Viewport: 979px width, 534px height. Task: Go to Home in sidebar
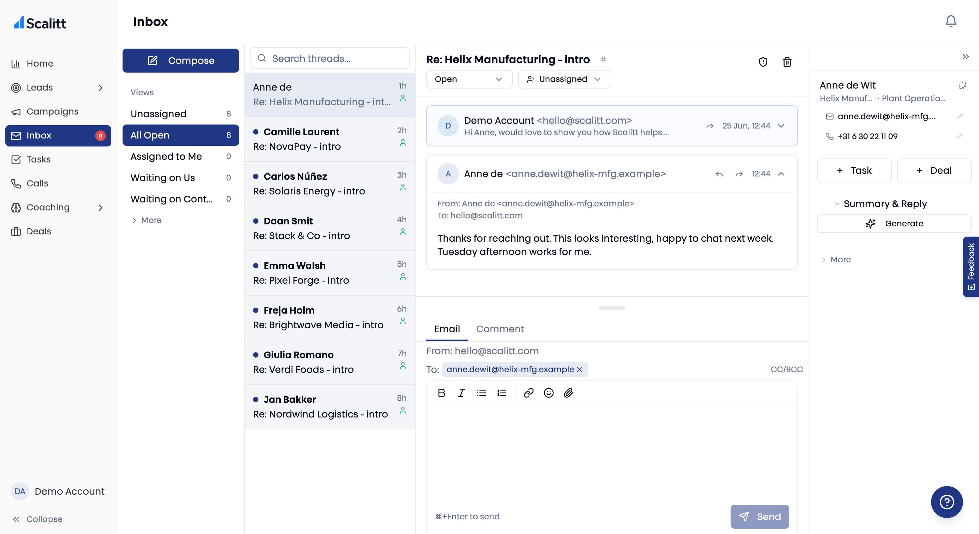click(58, 64)
